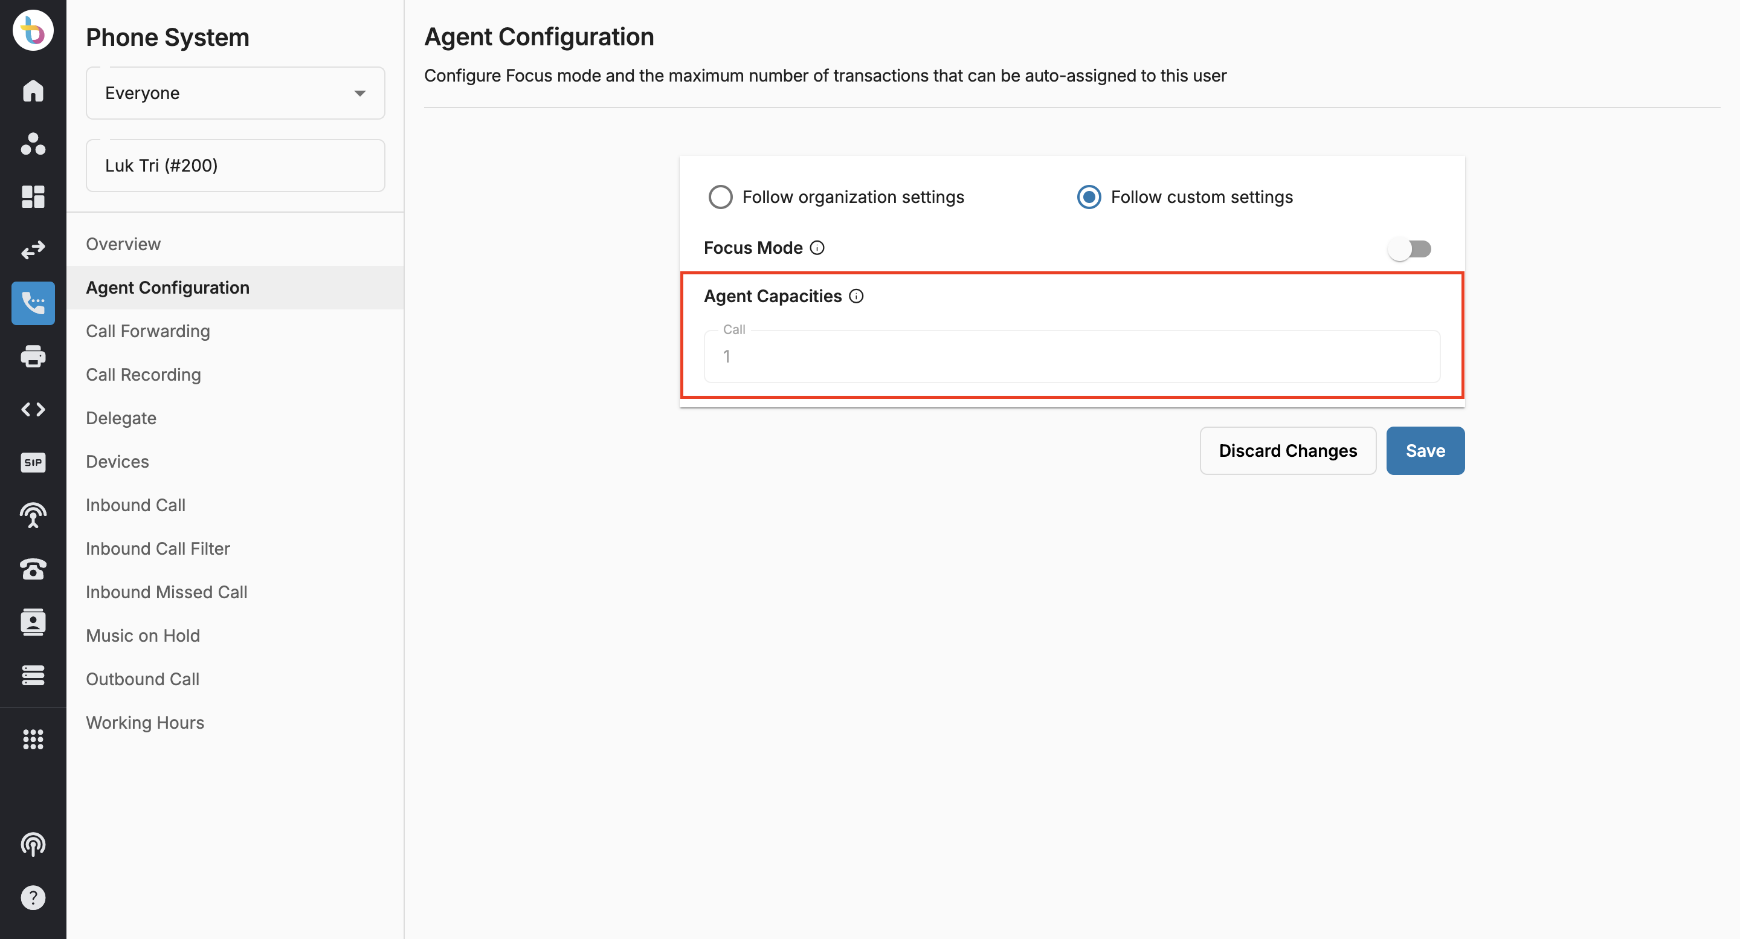Click the Discard Changes button
Image resolution: width=1740 pixels, height=939 pixels.
pyautogui.click(x=1287, y=451)
